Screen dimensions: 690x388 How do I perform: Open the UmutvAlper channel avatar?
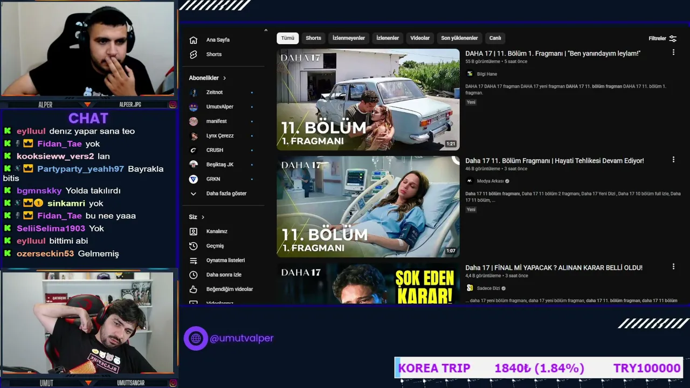[x=194, y=107]
